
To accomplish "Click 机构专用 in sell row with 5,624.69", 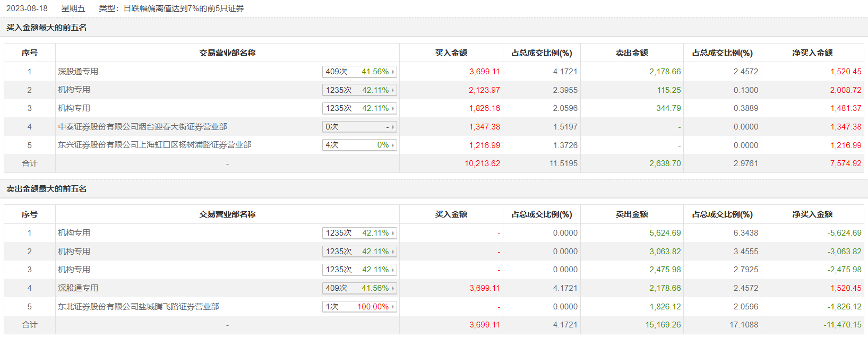I will pyautogui.click(x=74, y=233).
